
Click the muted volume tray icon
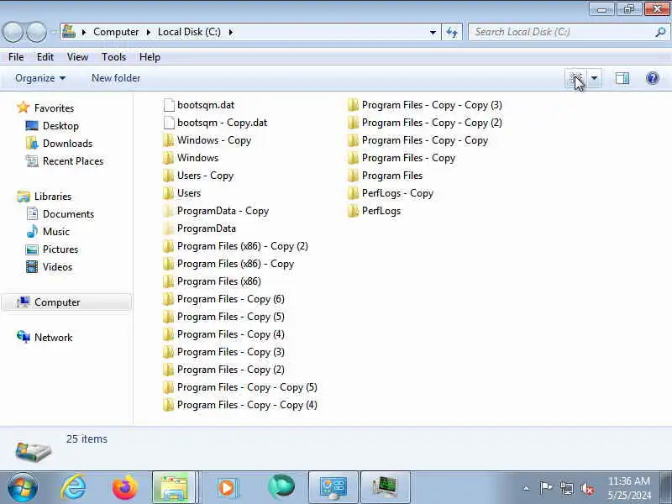coord(586,488)
